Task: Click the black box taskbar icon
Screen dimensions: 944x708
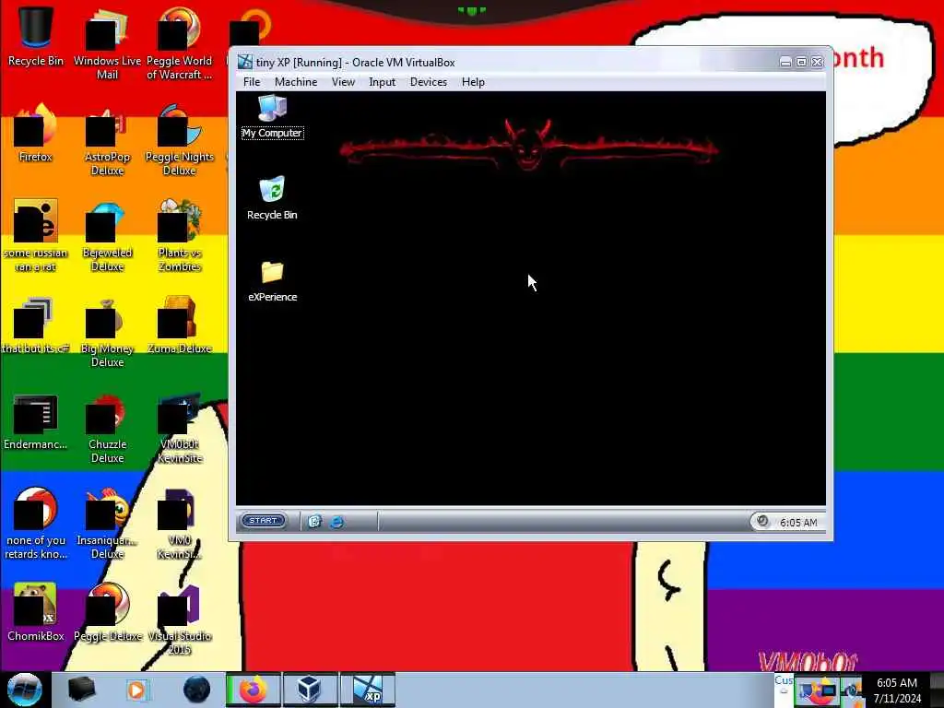Action: pos(81,690)
